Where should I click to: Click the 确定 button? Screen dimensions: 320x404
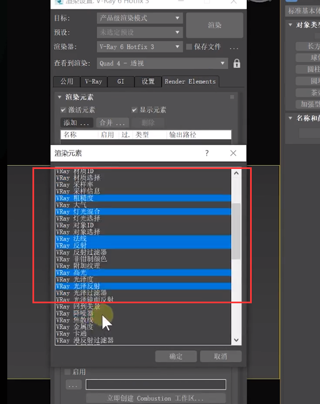[176, 356]
